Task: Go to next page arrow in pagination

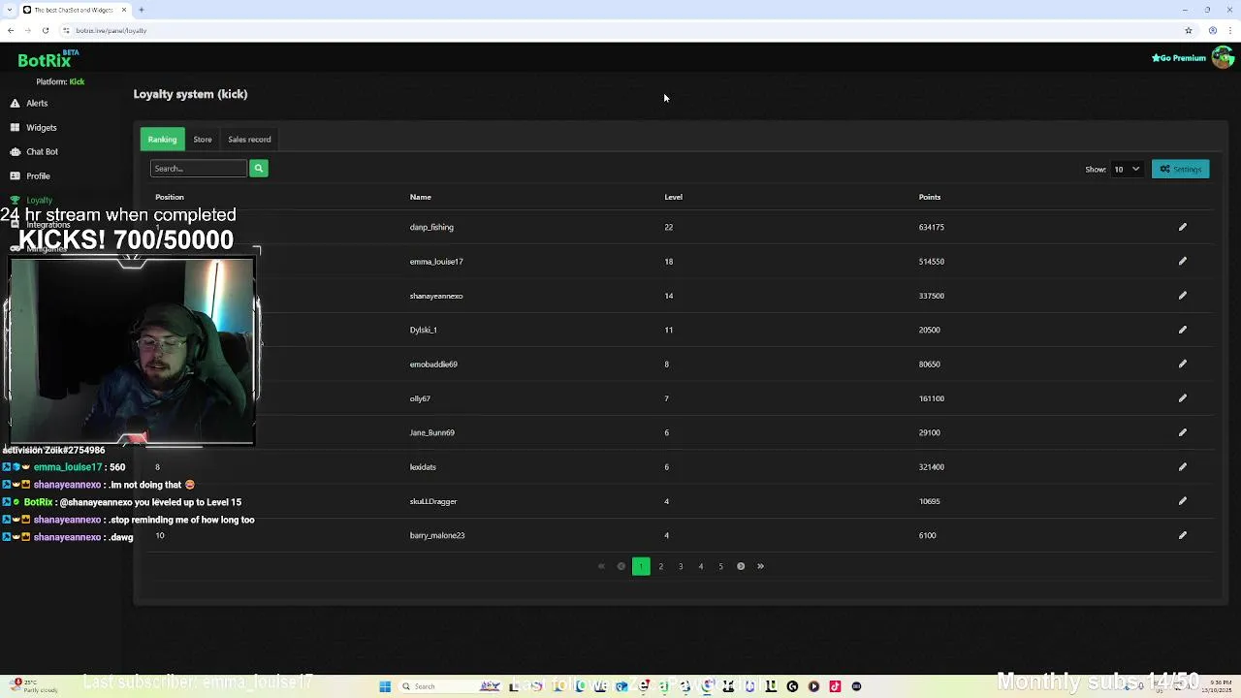Action: [741, 566]
